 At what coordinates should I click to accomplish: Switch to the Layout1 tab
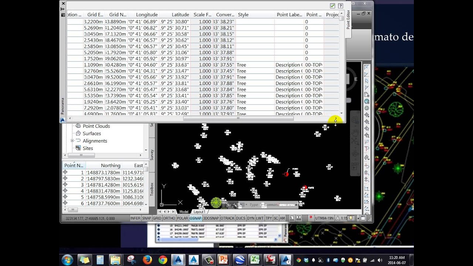(x=200, y=212)
